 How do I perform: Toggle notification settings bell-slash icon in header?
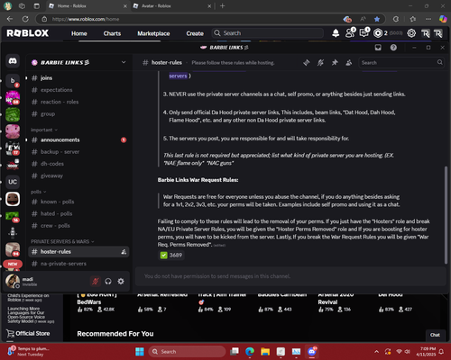(320, 63)
